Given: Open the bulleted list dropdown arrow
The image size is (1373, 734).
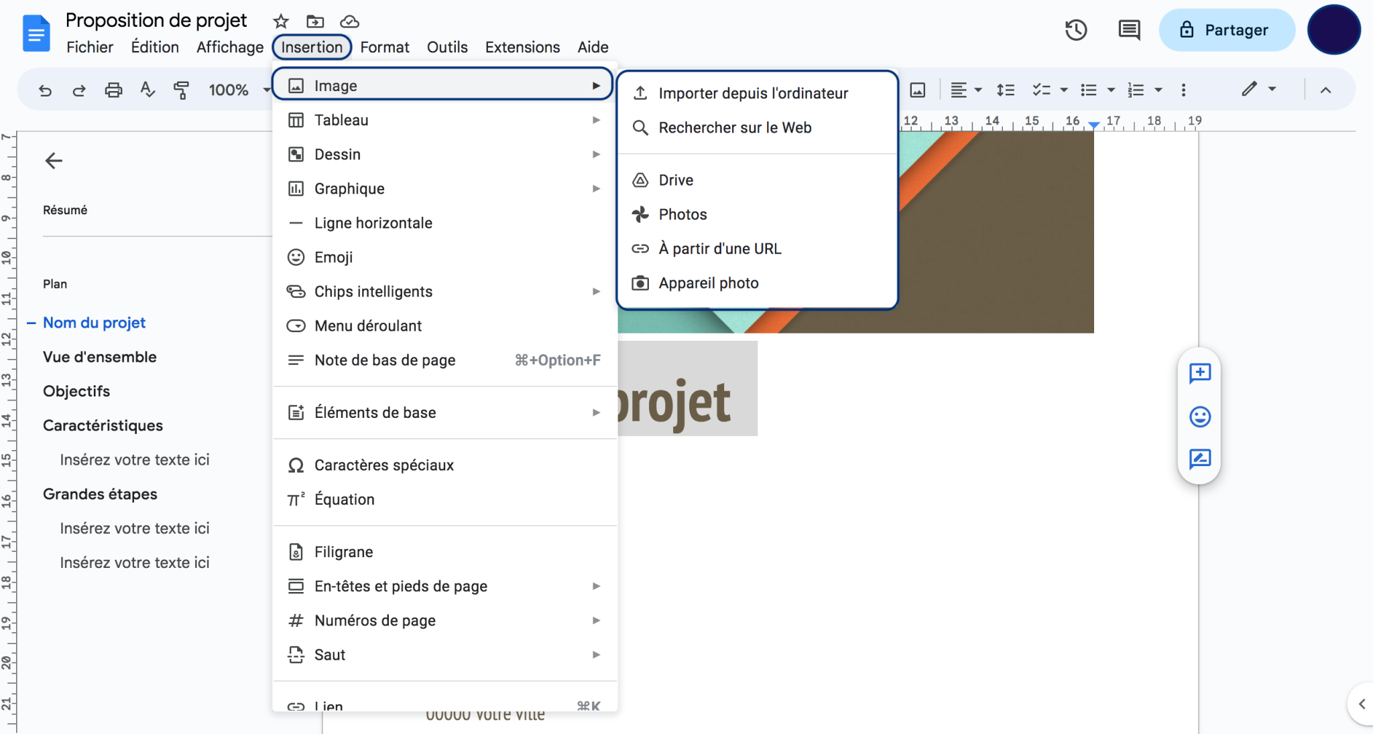Looking at the screenshot, I should pyautogui.click(x=1111, y=90).
